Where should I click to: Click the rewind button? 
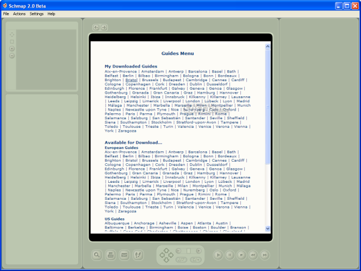click(x=253, y=255)
